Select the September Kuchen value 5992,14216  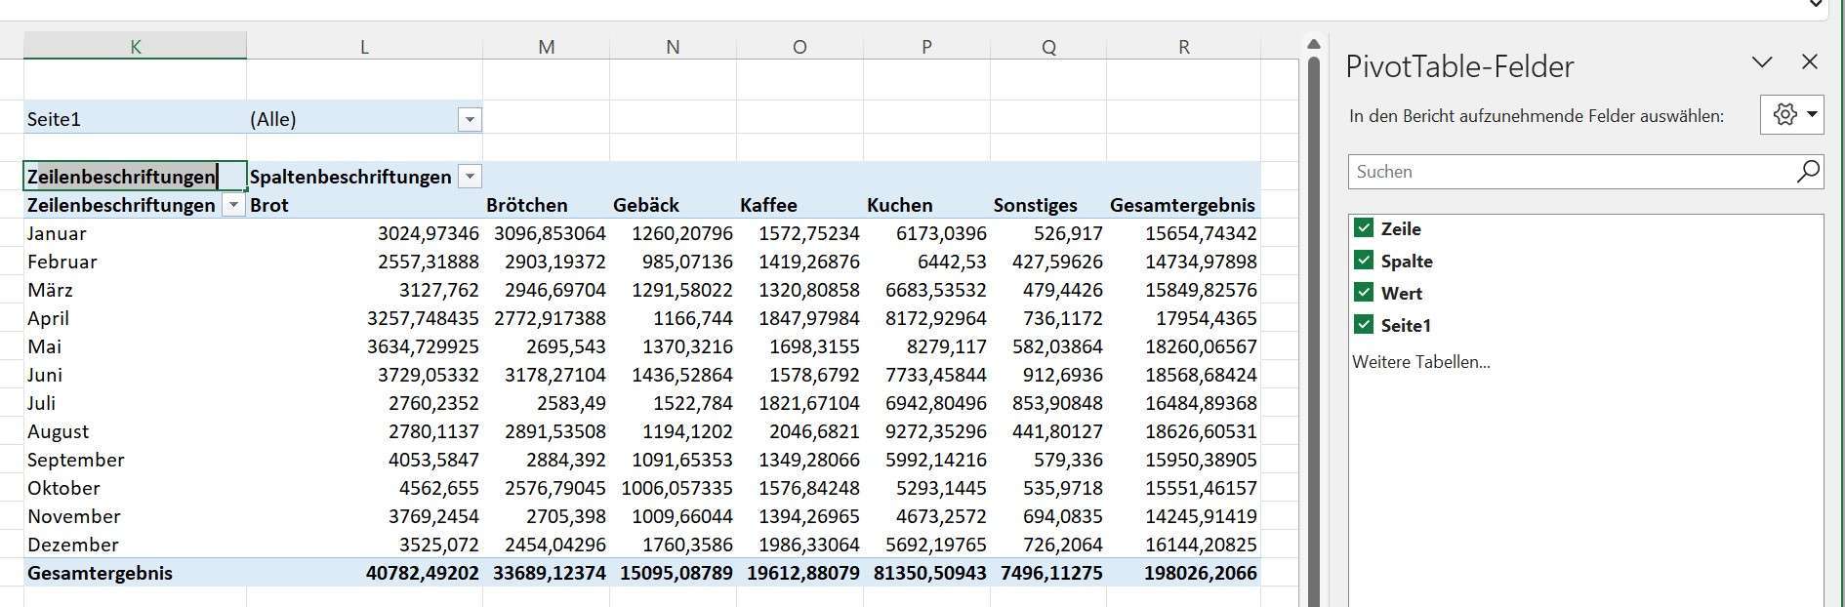coord(926,460)
